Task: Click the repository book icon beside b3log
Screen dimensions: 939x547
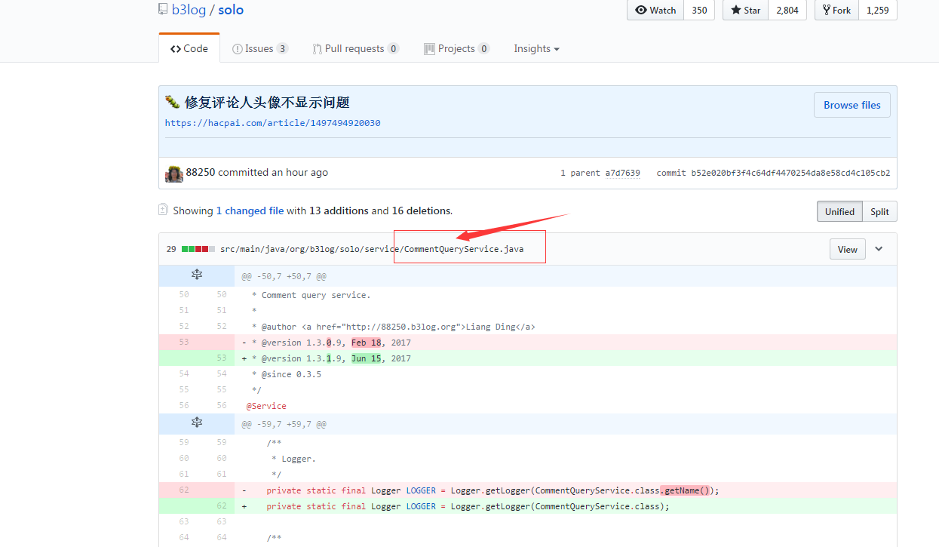Action: (x=163, y=10)
